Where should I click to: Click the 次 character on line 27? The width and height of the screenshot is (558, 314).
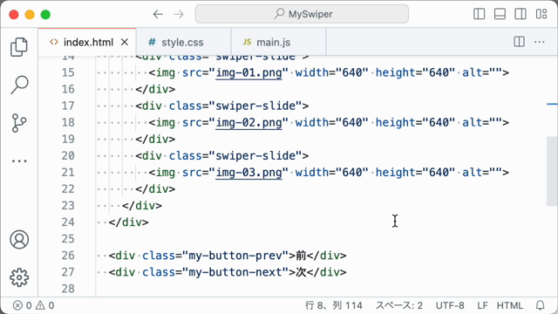pyautogui.click(x=301, y=272)
